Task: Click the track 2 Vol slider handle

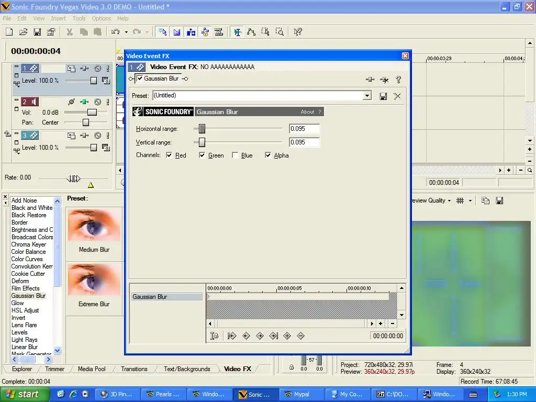Action: click(92, 112)
